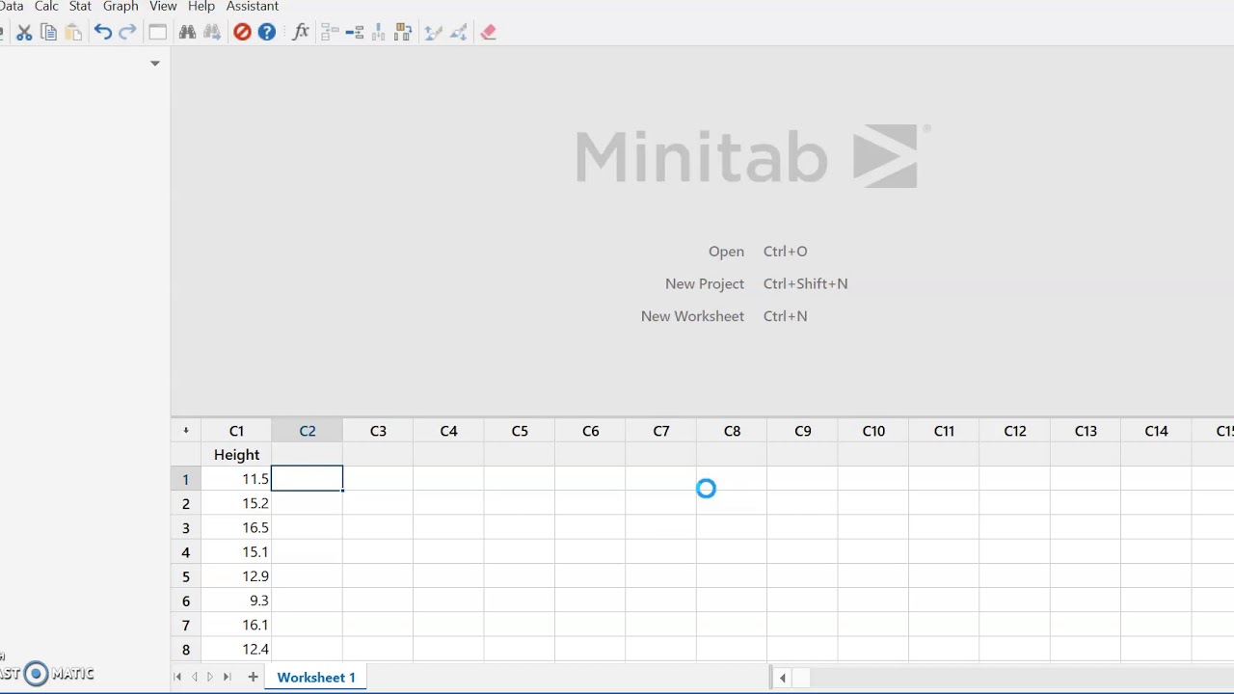Viewport: 1234px width, 694px height.
Task: Select row header 1
Action: 186,479
